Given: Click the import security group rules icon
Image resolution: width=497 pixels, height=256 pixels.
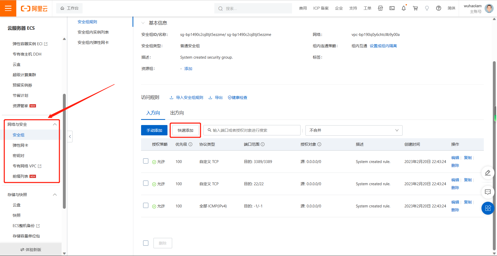Looking at the screenshot, I should pos(171,97).
